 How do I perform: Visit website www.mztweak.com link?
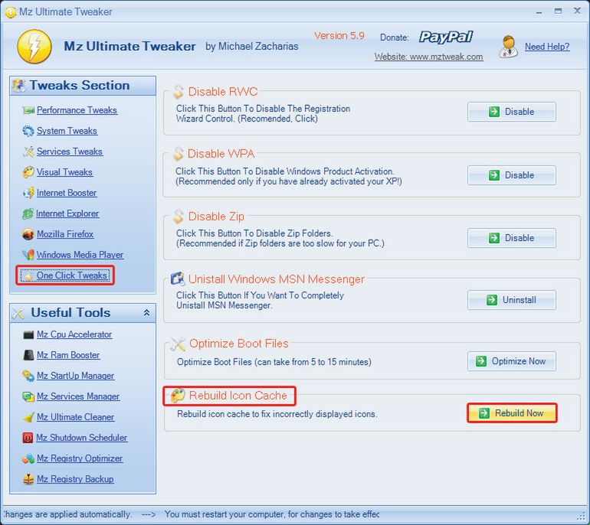click(x=428, y=57)
